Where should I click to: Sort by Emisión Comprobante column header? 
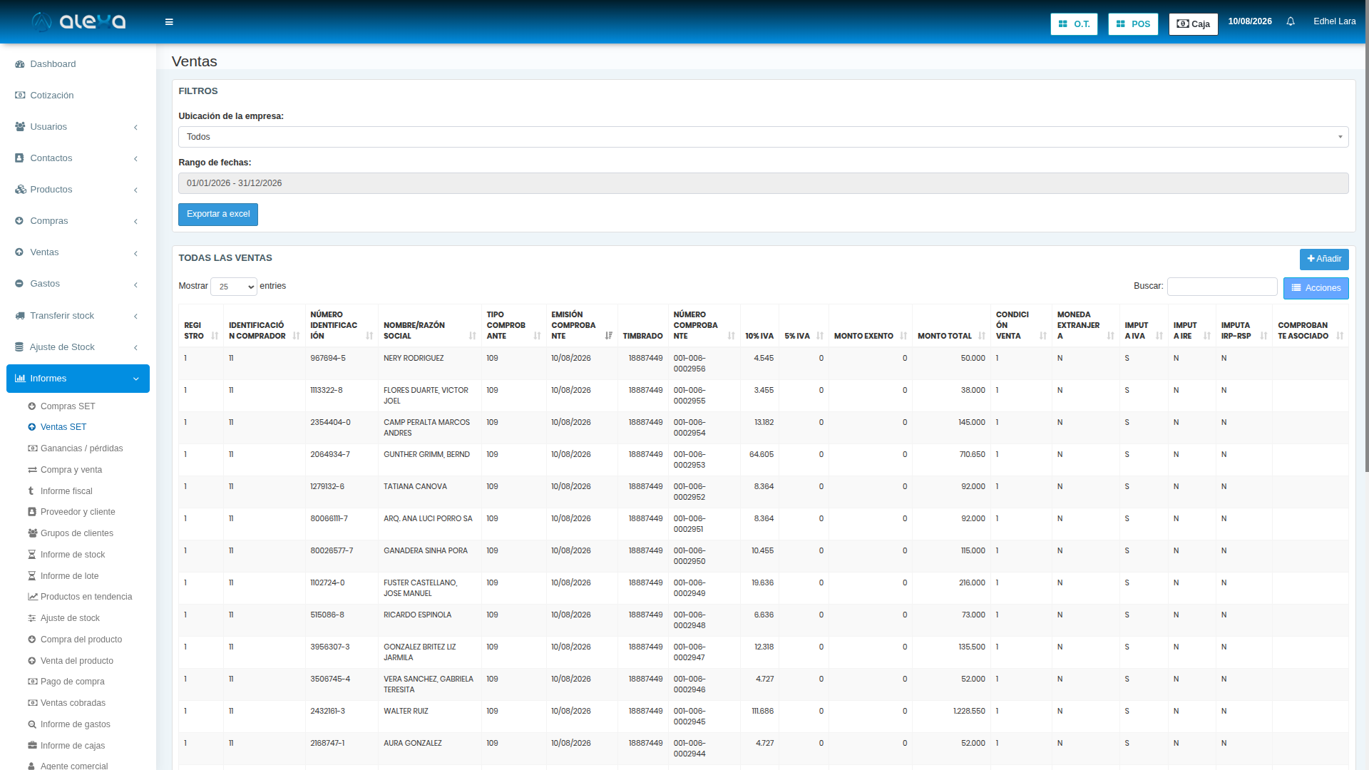tap(581, 326)
